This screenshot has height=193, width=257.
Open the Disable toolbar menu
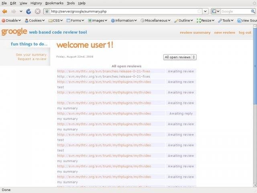11,21
